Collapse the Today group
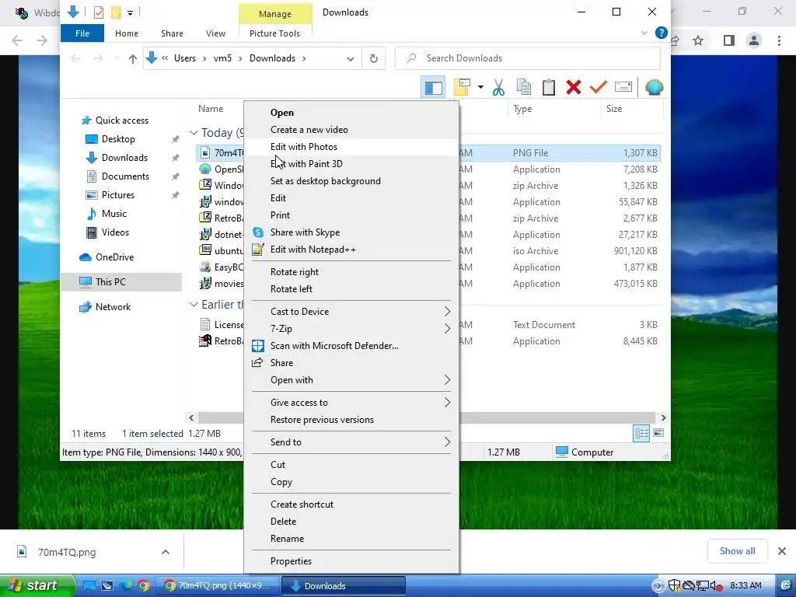The image size is (796, 597). pos(194,132)
